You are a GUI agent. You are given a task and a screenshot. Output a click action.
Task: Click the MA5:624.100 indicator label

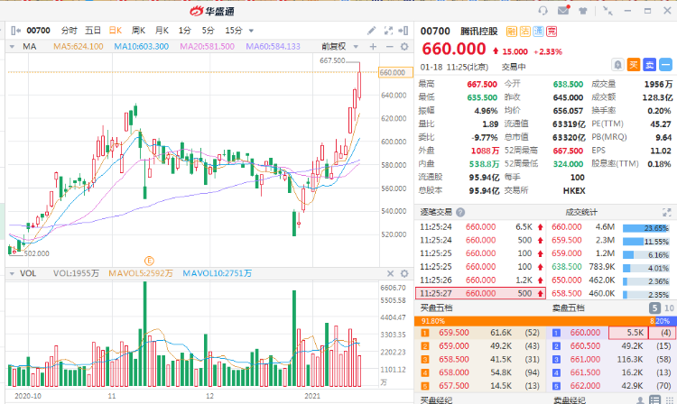click(79, 47)
